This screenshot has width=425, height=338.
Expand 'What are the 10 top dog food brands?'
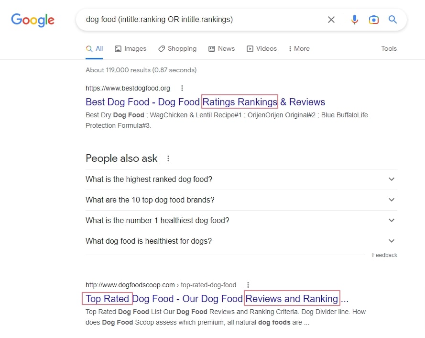point(241,200)
